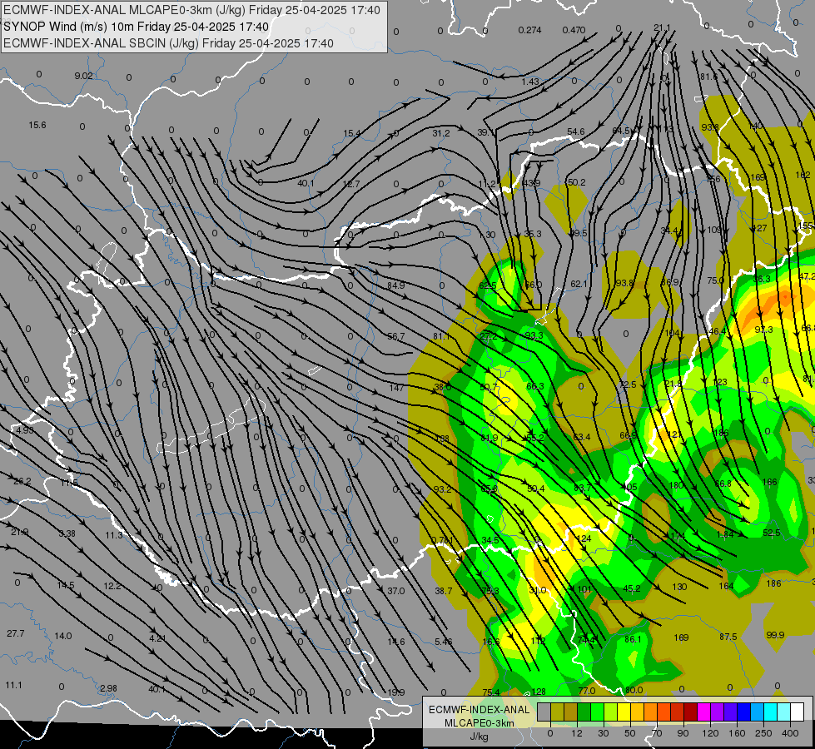Click the map value 87.5

click(728, 637)
